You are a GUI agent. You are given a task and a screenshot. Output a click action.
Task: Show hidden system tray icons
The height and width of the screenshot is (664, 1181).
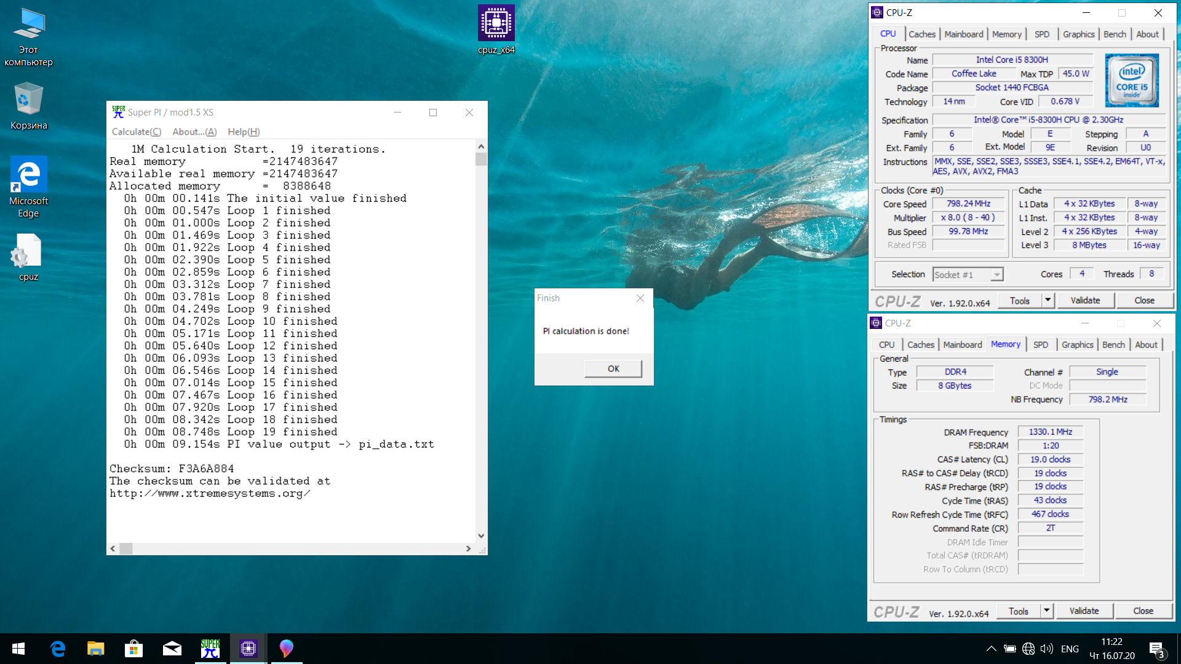click(992, 649)
